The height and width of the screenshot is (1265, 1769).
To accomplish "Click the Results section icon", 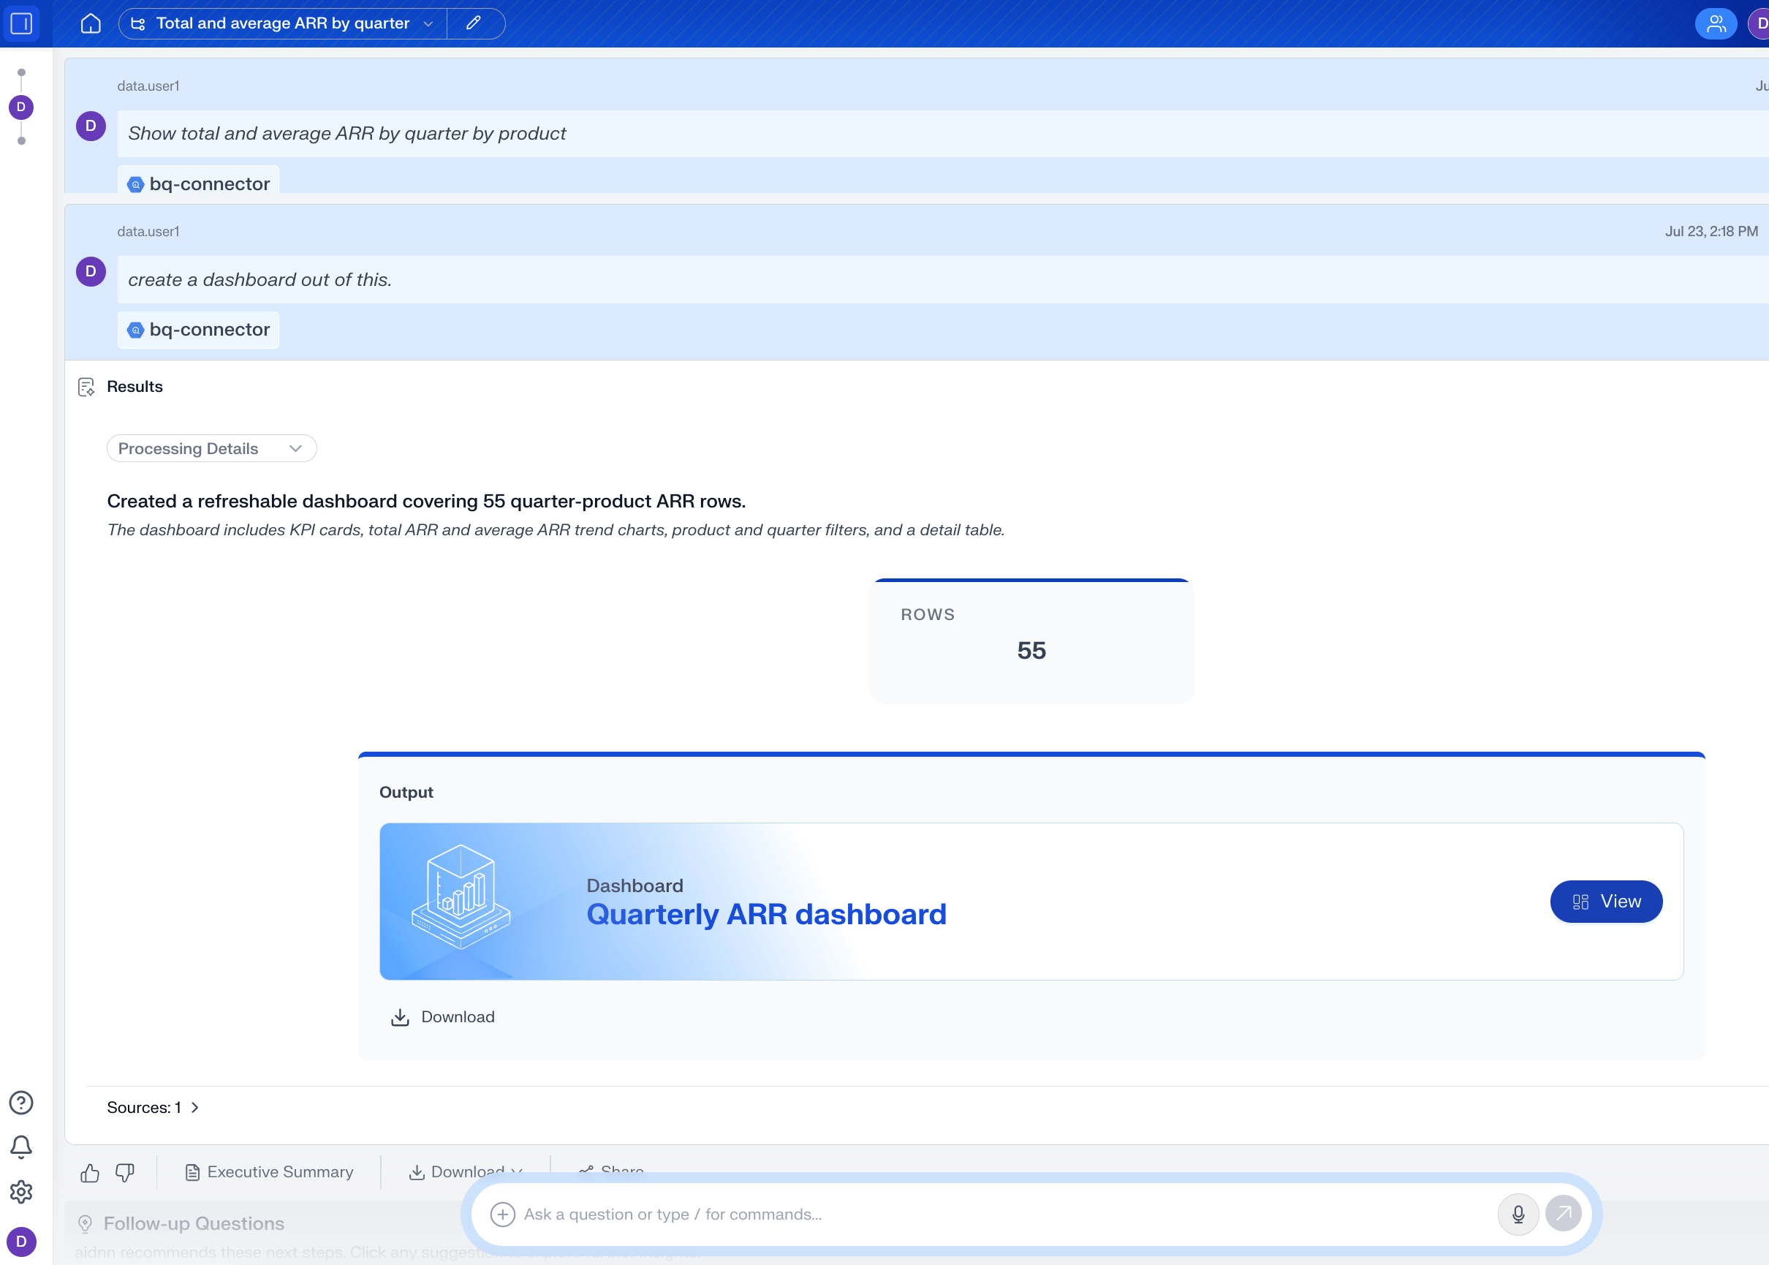I will (86, 387).
